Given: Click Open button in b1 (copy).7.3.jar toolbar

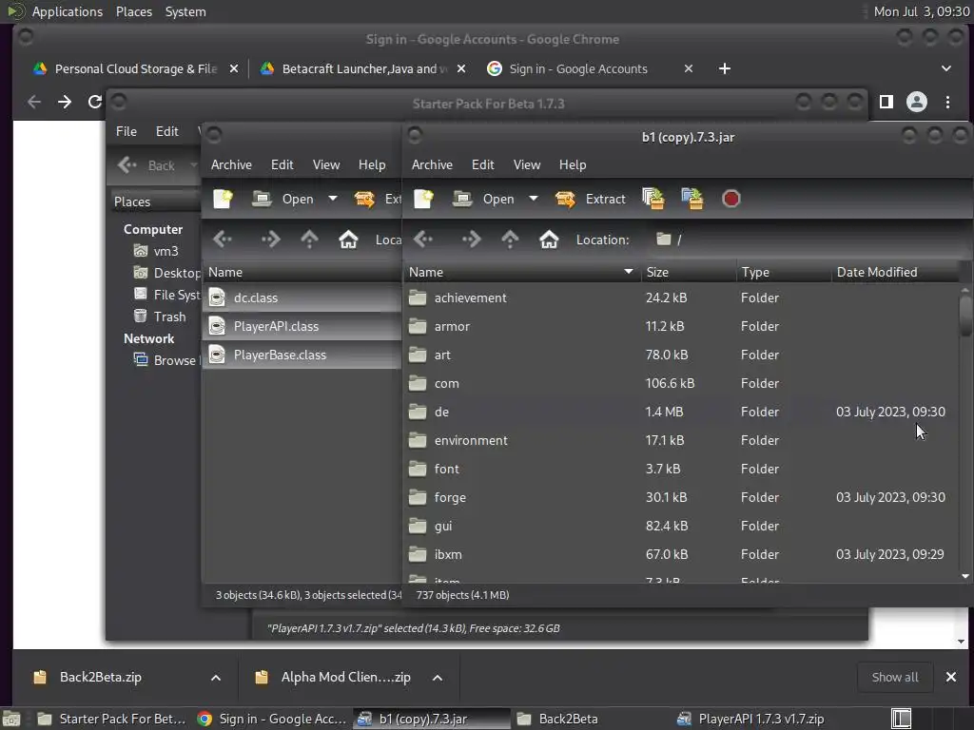Looking at the screenshot, I should (x=484, y=199).
